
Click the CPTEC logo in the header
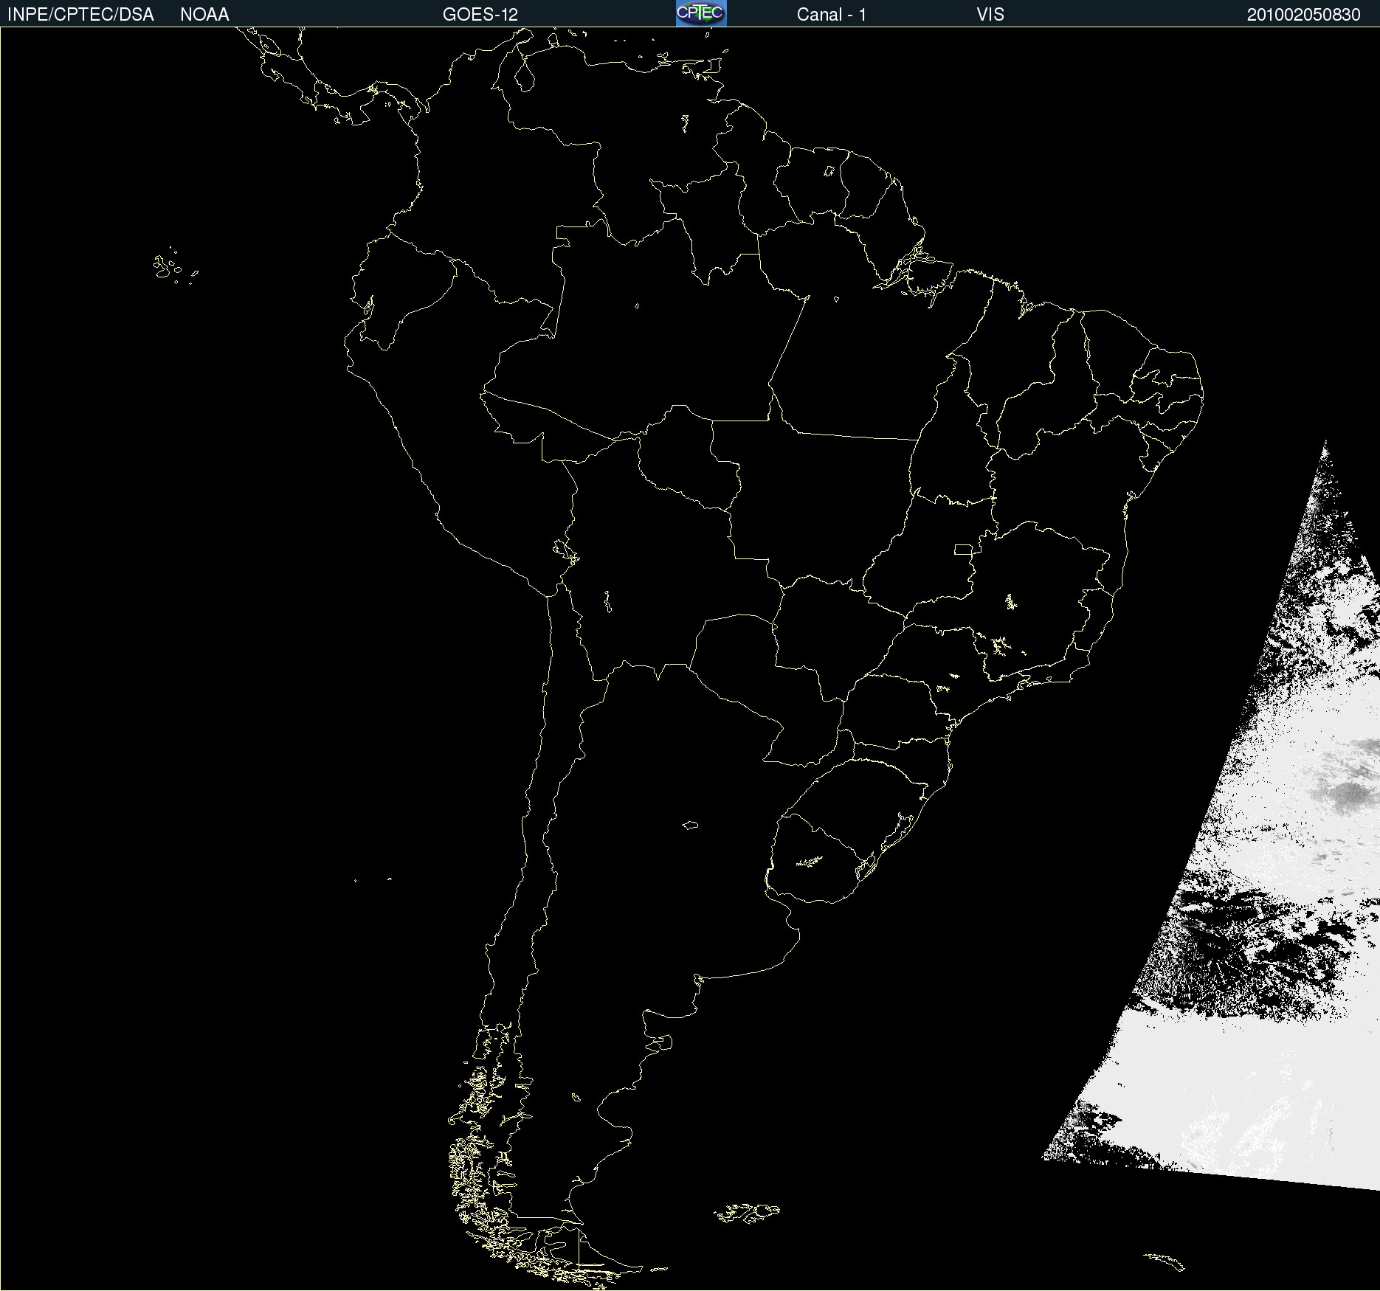(x=701, y=13)
